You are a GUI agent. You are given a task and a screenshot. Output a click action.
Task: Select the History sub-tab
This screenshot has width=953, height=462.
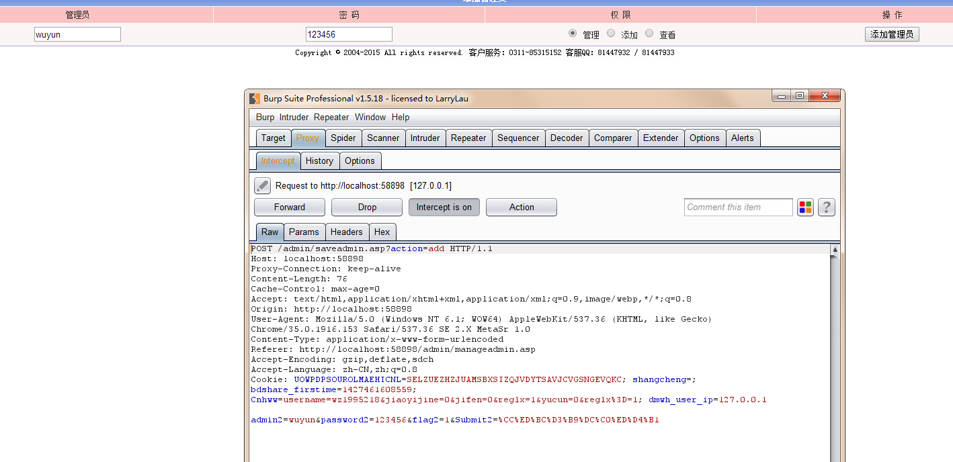click(x=319, y=161)
